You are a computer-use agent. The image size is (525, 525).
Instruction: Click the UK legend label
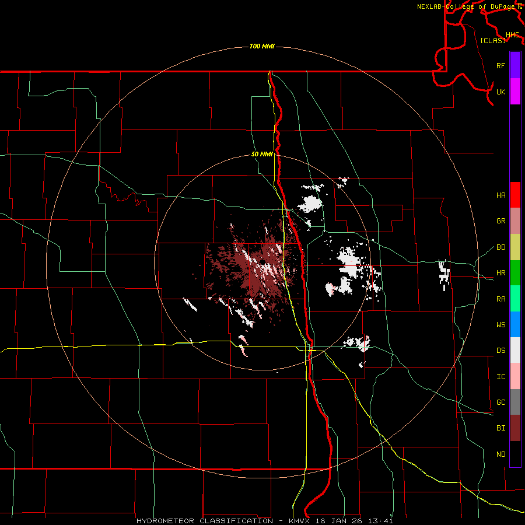tap(501, 92)
